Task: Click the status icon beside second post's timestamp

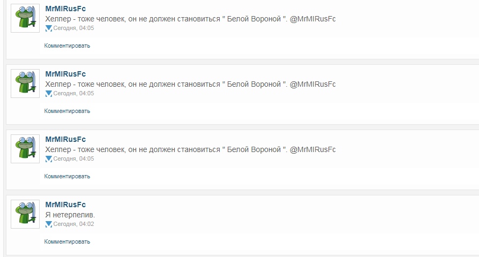Action: pos(49,94)
